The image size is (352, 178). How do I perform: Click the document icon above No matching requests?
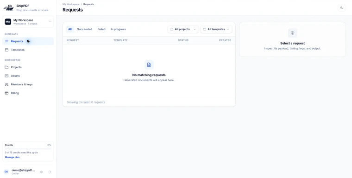[149, 65]
